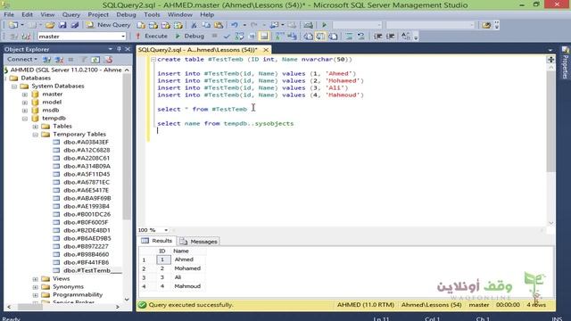This screenshot has height=321, width=571.
Task: Expand the model database node
Action: click(25, 103)
